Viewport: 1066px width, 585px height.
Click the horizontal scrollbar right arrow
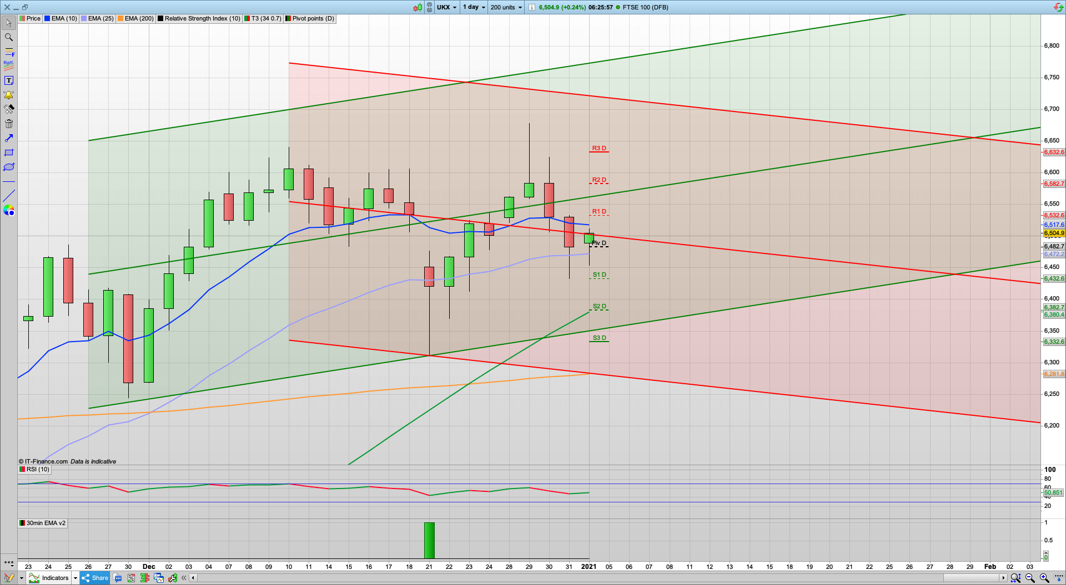click(1003, 578)
